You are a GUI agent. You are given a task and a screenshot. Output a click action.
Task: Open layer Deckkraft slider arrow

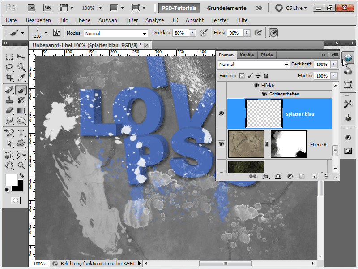[334, 64]
